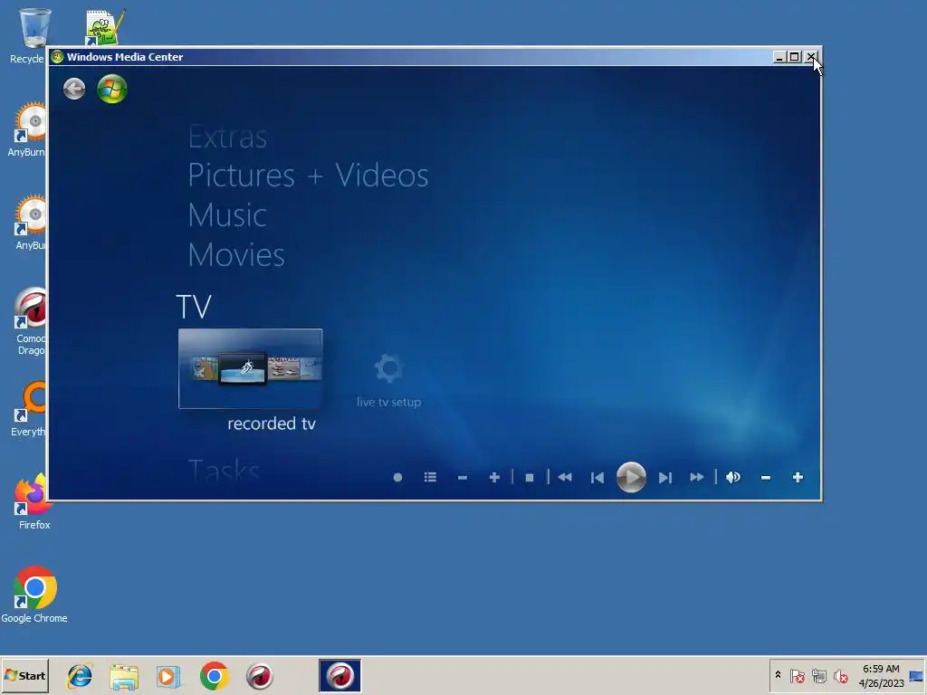Go back with the Media Center back arrow
The width and height of the screenshot is (927, 695).
tap(74, 90)
